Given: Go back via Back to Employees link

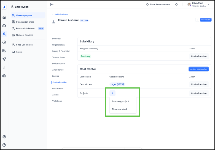Looking at the screenshot, I should tap(60, 14).
